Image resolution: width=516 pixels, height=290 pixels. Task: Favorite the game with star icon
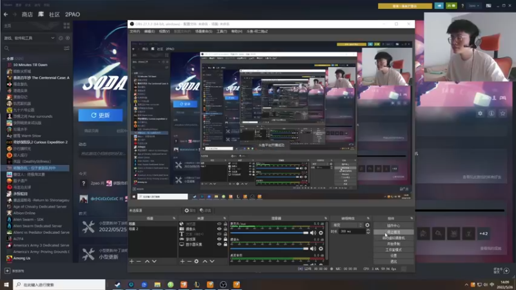502,113
